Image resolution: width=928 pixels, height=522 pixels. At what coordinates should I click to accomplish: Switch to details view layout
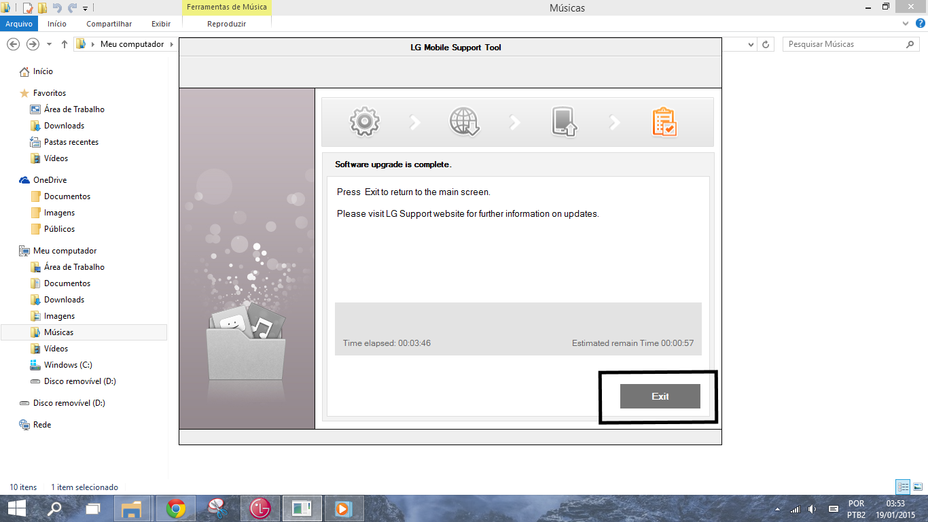click(903, 487)
